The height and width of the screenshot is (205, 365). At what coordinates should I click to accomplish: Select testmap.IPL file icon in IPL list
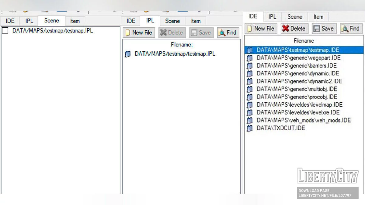[128, 54]
